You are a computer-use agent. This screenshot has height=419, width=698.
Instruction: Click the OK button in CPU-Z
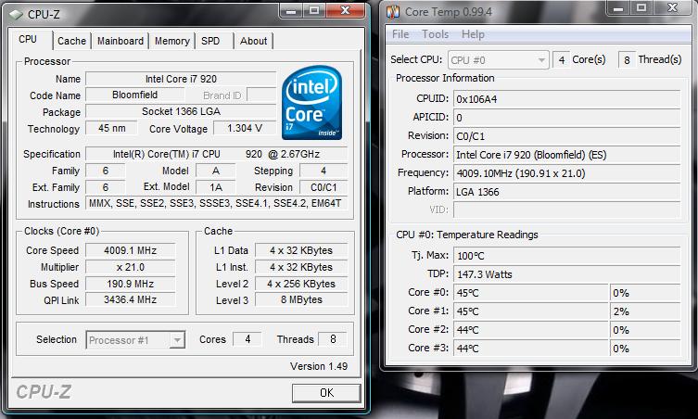326,393
